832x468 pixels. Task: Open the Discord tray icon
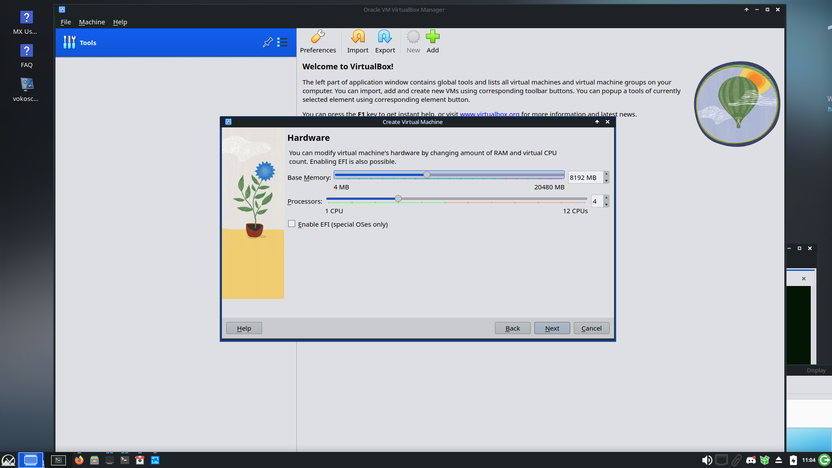coord(751,460)
